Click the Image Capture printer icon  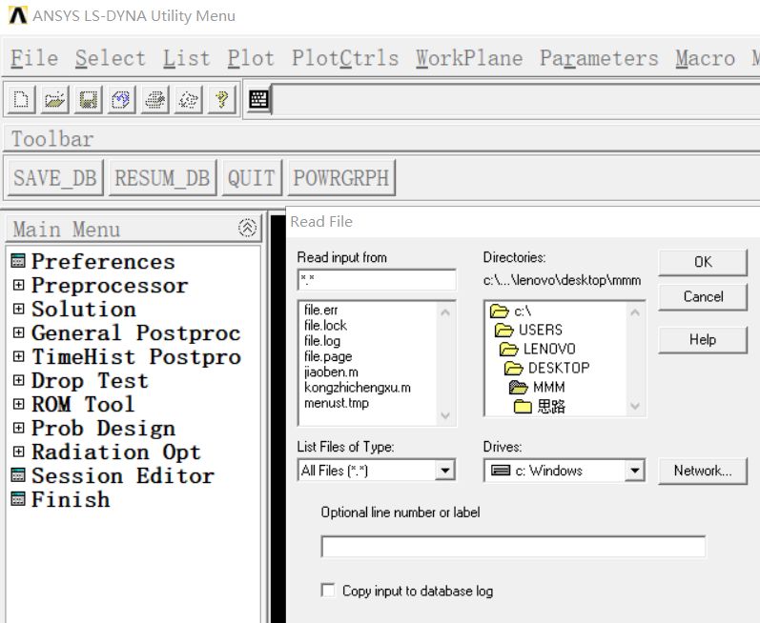[154, 100]
